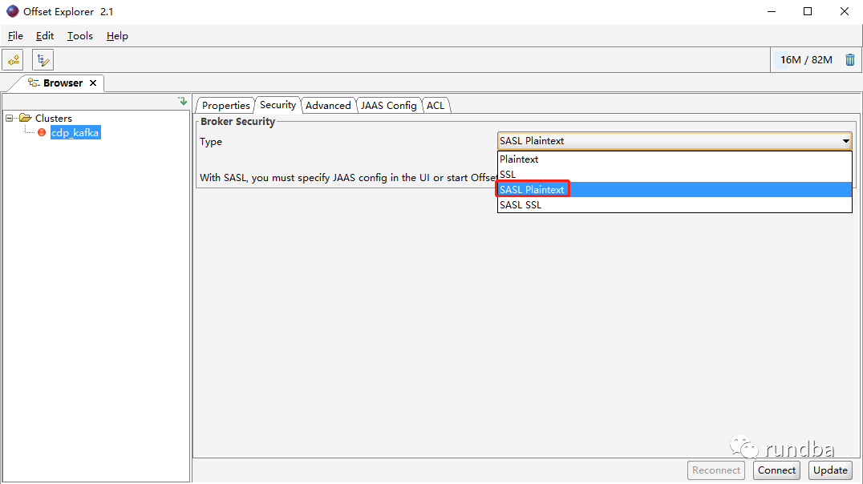Viewport: 863px width, 484px height.
Task: Switch to the JAAS Config tab
Action: 388,106
